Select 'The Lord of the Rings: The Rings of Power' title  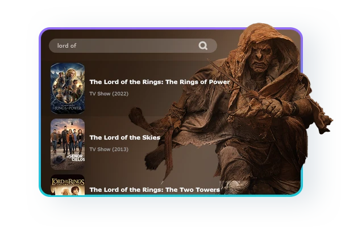click(160, 82)
